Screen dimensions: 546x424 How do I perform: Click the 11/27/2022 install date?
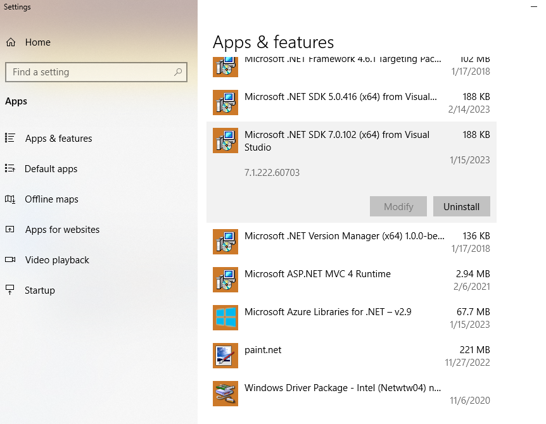click(x=467, y=363)
